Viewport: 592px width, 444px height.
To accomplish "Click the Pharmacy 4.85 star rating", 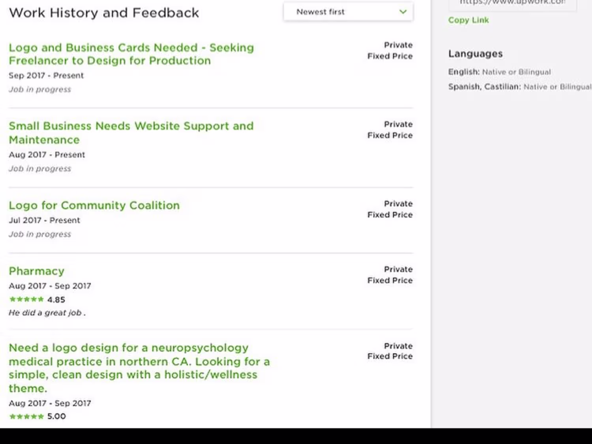I will (37, 300).
